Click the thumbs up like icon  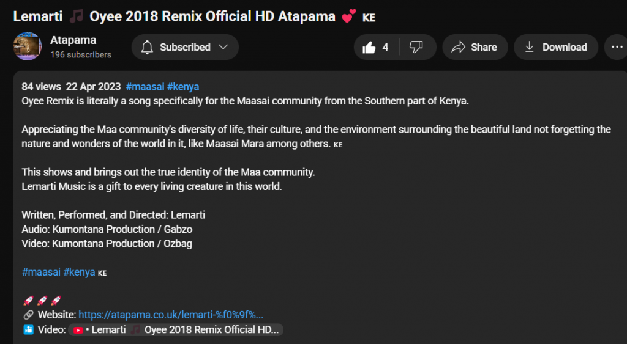pos(369,48)
